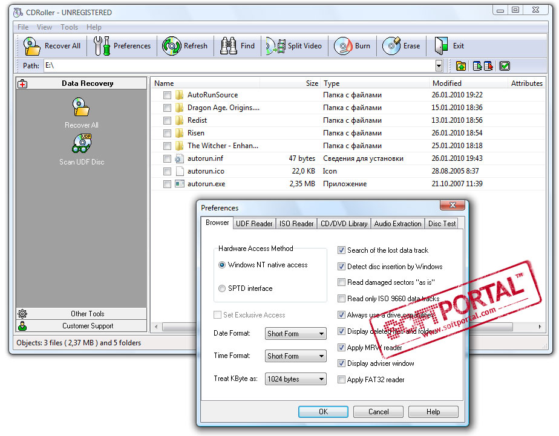559x436 pixels.
Task: Close the Preferences dialog
Action: point(453,205)
